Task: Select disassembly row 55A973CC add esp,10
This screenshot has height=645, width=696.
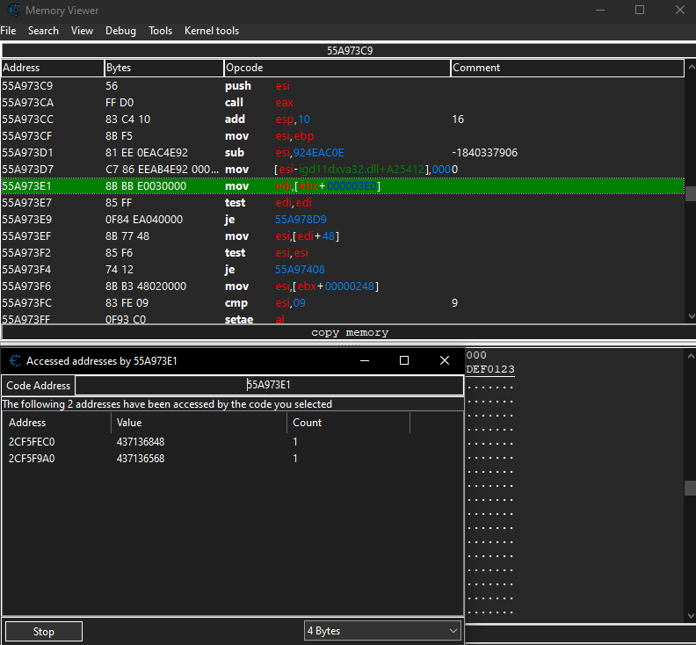Action: point(343,120)
